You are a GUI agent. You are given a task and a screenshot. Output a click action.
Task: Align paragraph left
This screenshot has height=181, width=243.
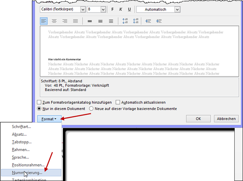pos(43,21)
